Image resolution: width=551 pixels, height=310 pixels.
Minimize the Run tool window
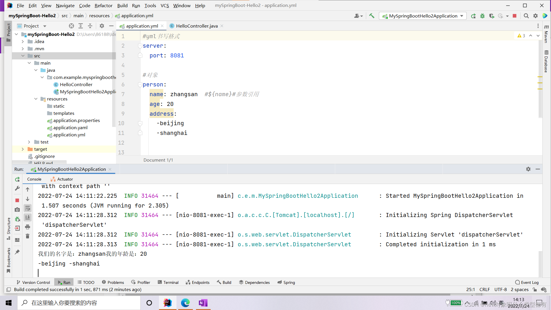click(x=538, y=169)
